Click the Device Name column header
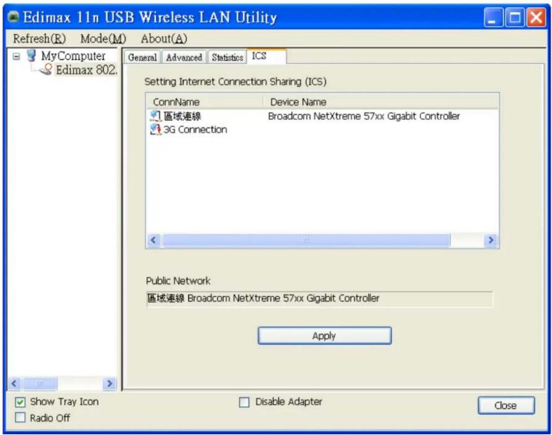 381,102
